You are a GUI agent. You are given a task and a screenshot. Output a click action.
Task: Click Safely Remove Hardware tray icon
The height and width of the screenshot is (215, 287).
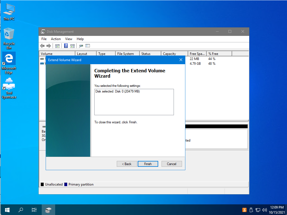tap(251, 210)
